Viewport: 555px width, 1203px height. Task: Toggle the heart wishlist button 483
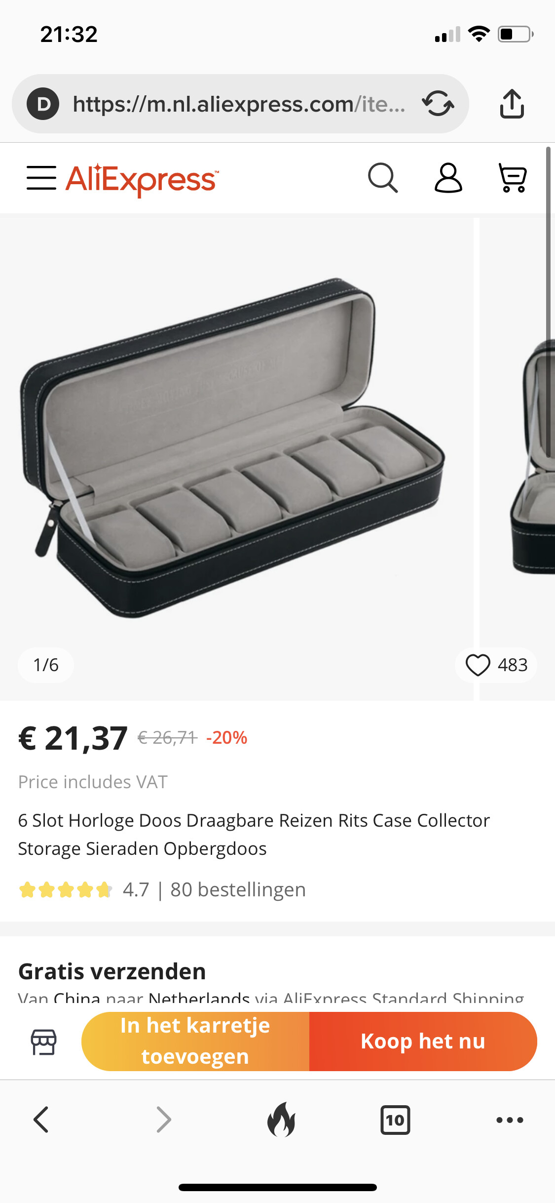[x=496, y=665]
